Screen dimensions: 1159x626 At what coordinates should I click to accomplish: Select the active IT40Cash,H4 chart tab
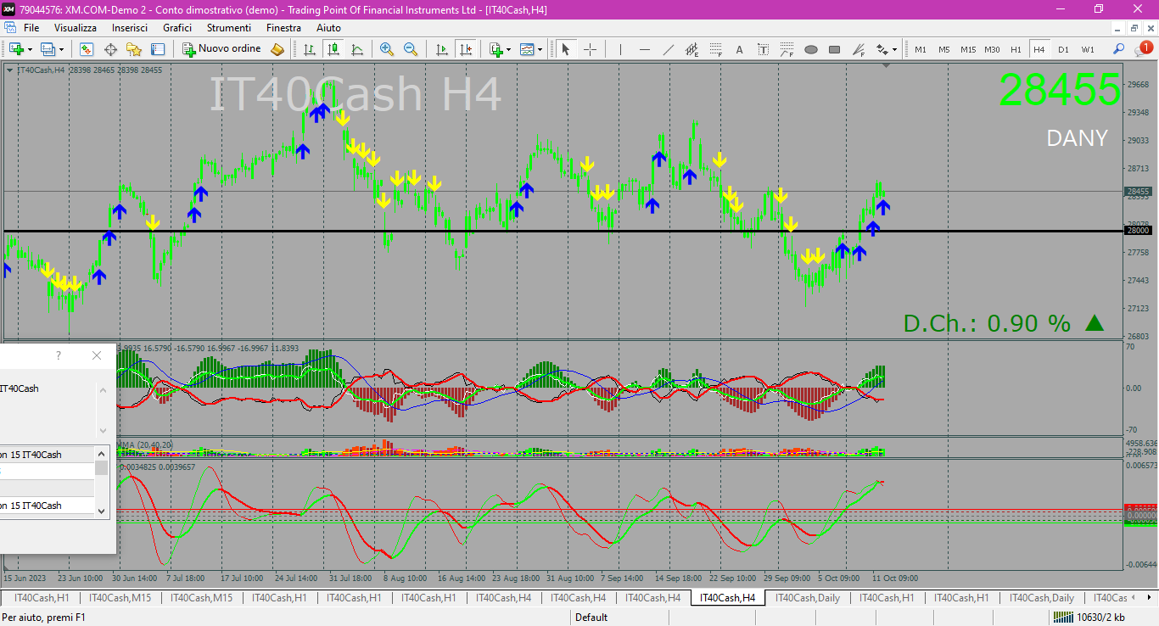(x=728, y=598)
